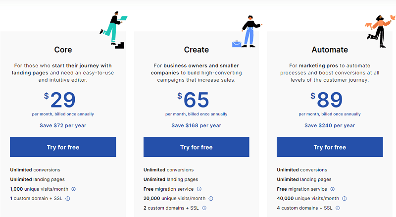Click the Core plan running person illustration
Screen dimensions: 396x217
tap(113, 30)
